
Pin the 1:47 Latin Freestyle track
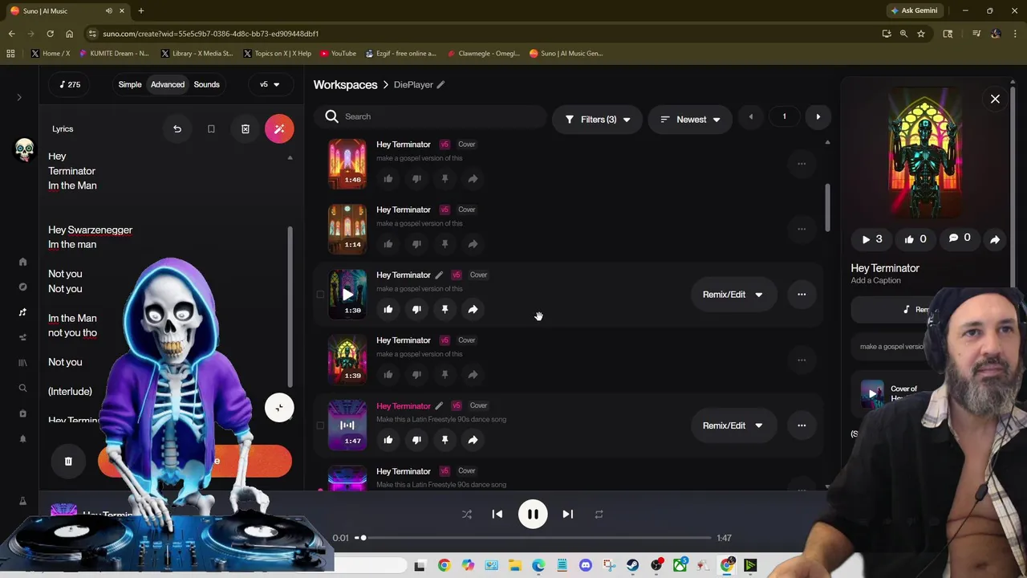(x=444, y=440)
